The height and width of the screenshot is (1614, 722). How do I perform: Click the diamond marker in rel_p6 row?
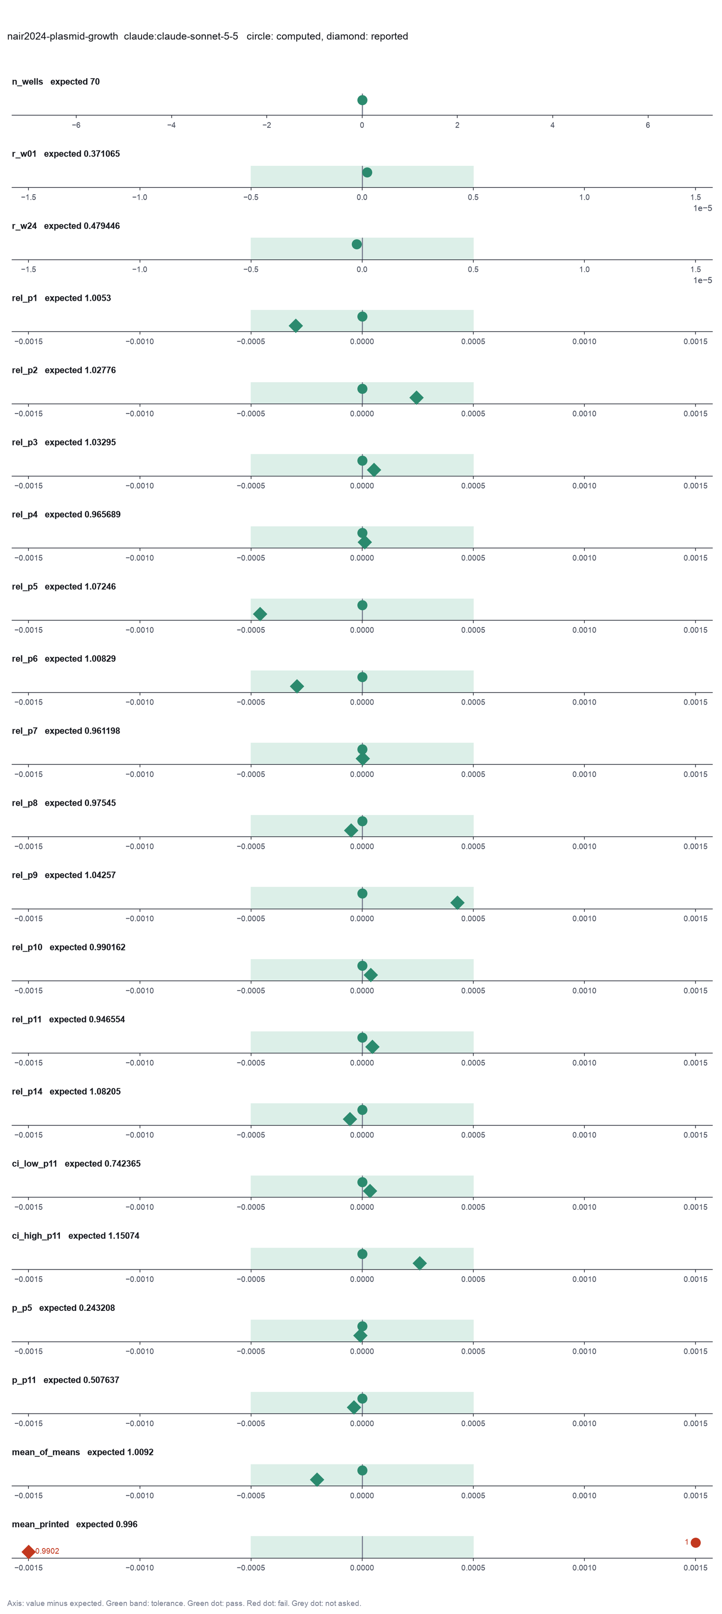coord(297,686)
